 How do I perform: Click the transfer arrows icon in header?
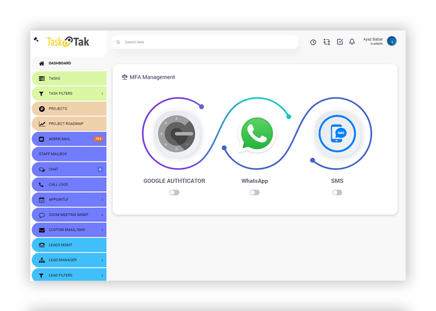click(327, 42)
